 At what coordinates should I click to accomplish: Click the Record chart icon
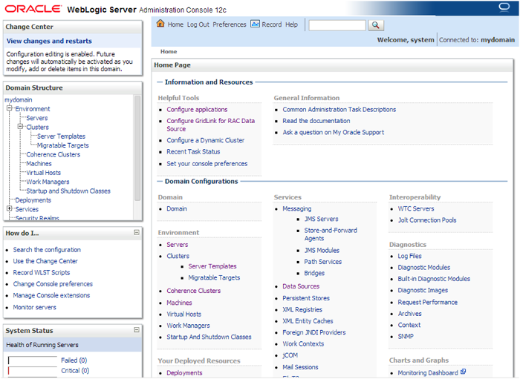[255, 24]
